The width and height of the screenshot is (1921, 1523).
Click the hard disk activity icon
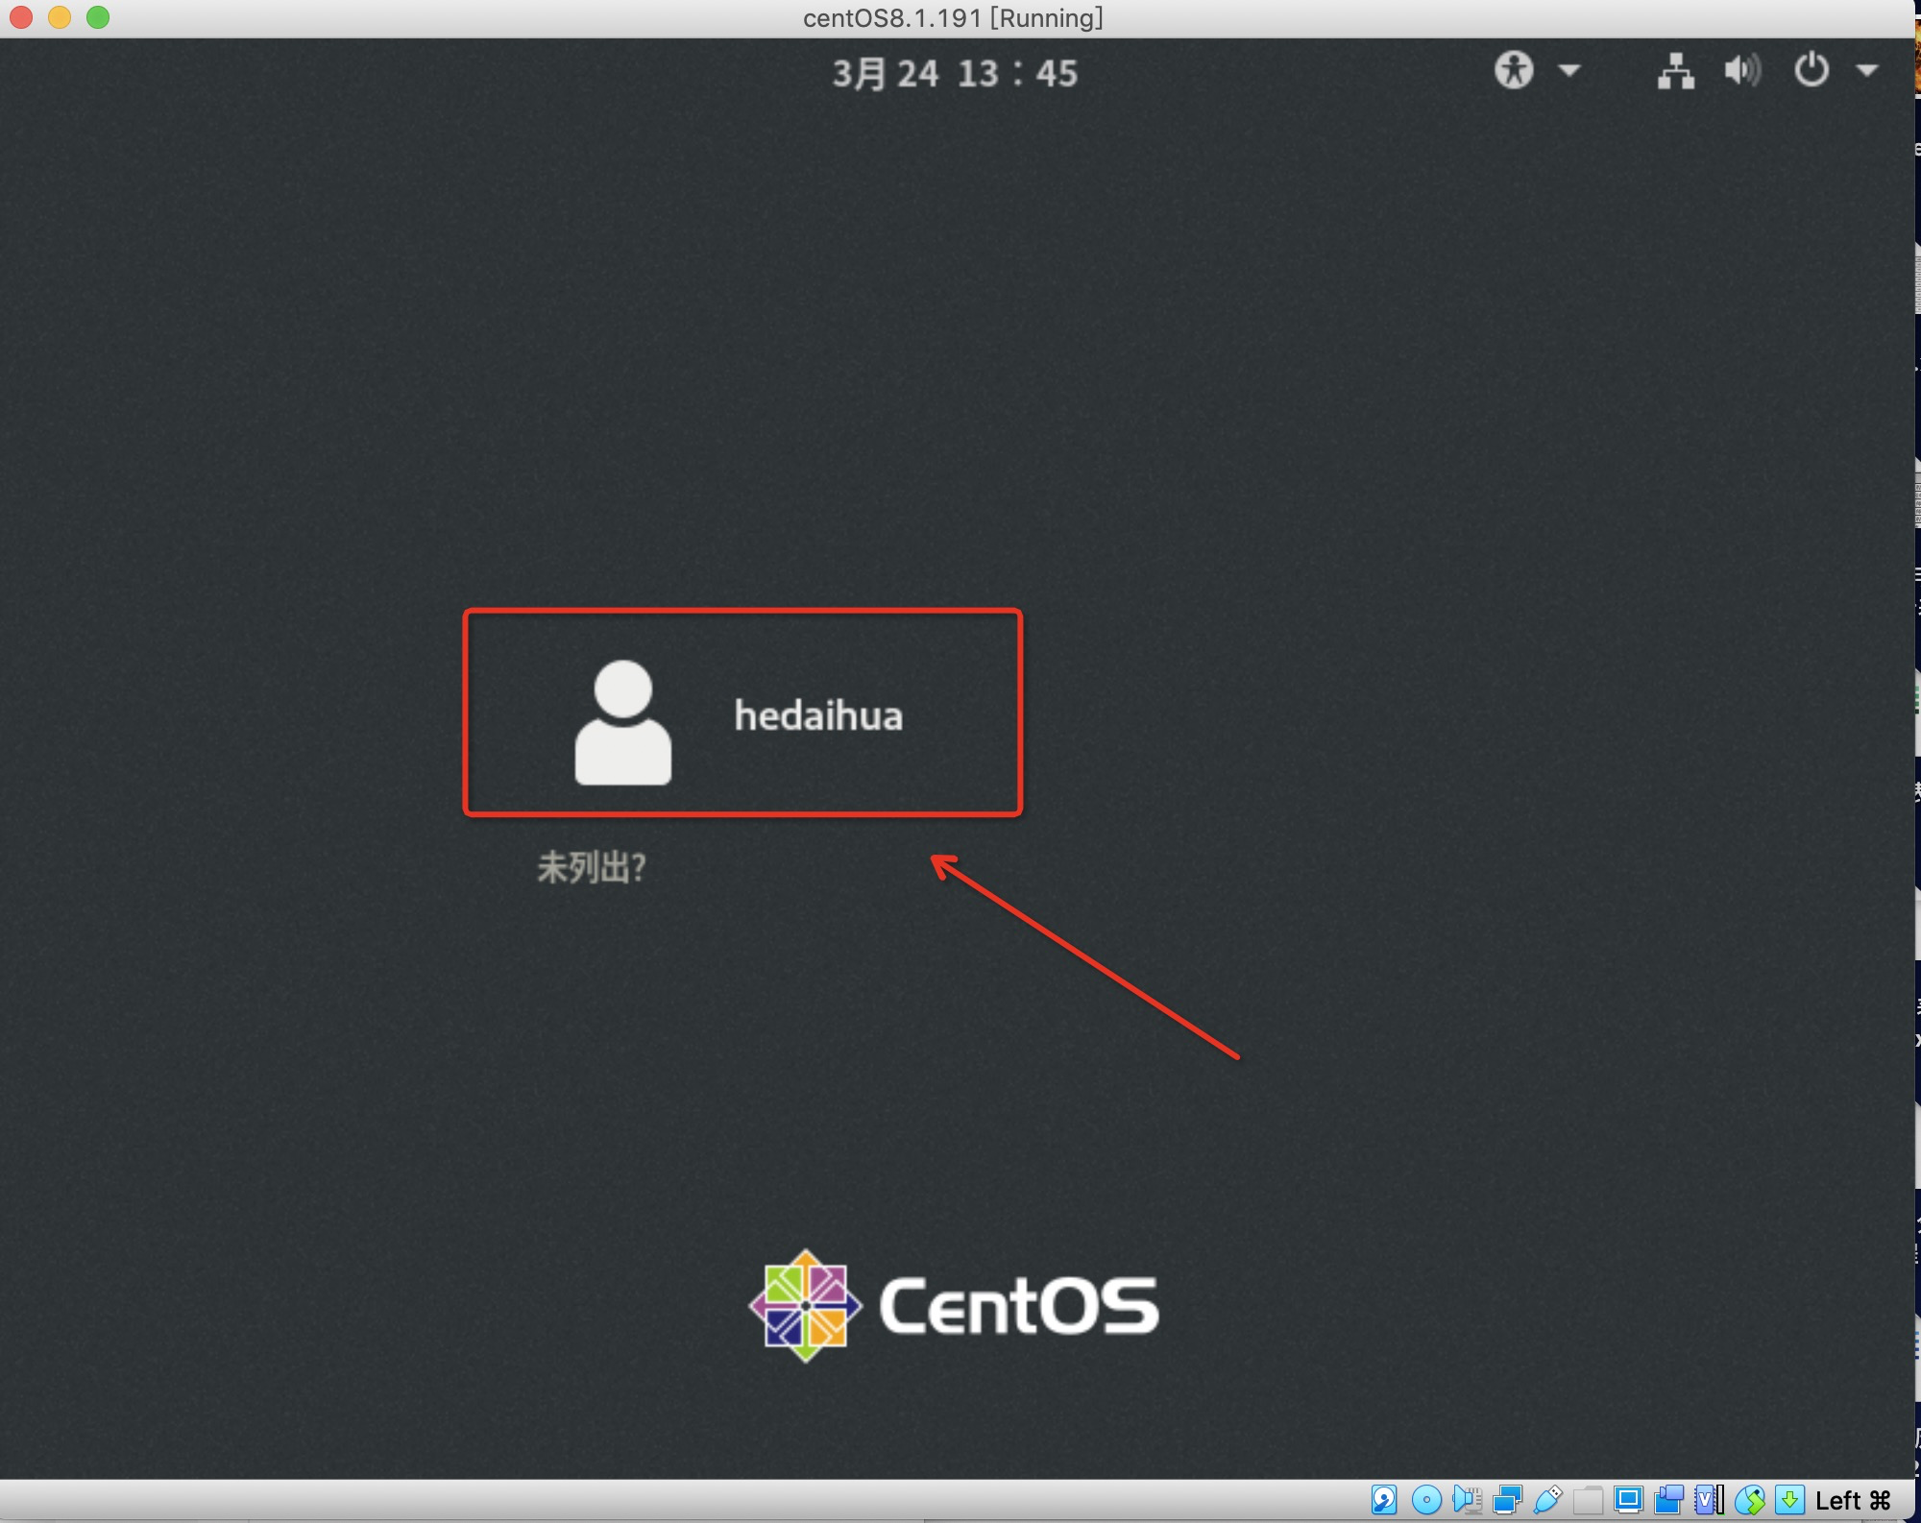click(x=1384, y=1499)
